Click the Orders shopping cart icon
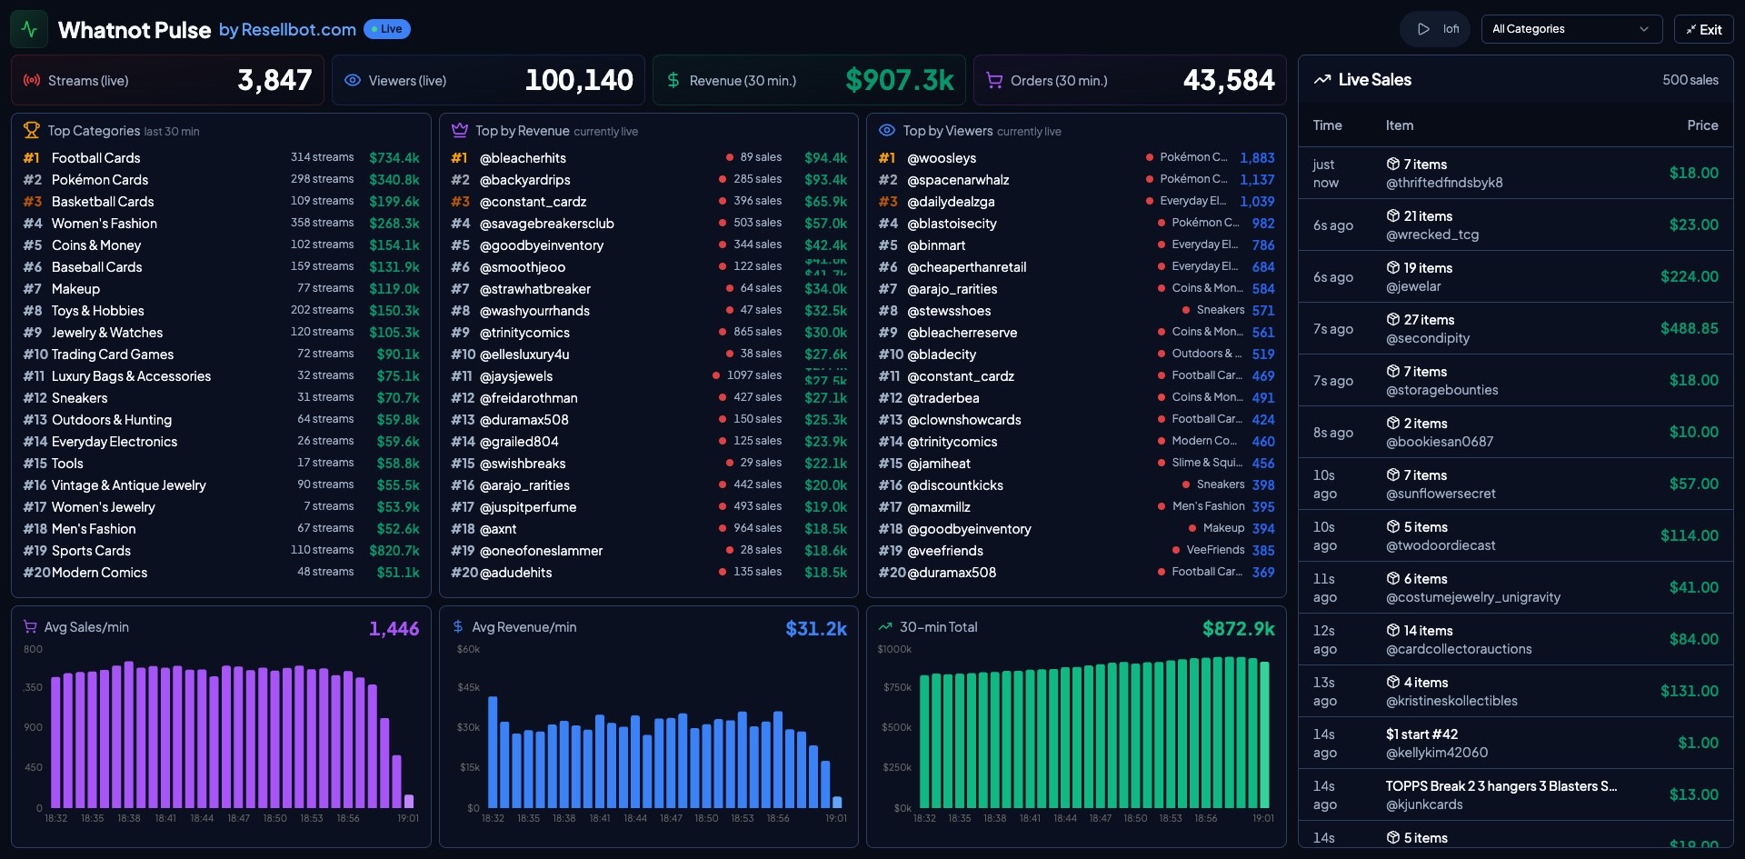The height and width of the screenshot is (859, 1745). pos(994,80)
